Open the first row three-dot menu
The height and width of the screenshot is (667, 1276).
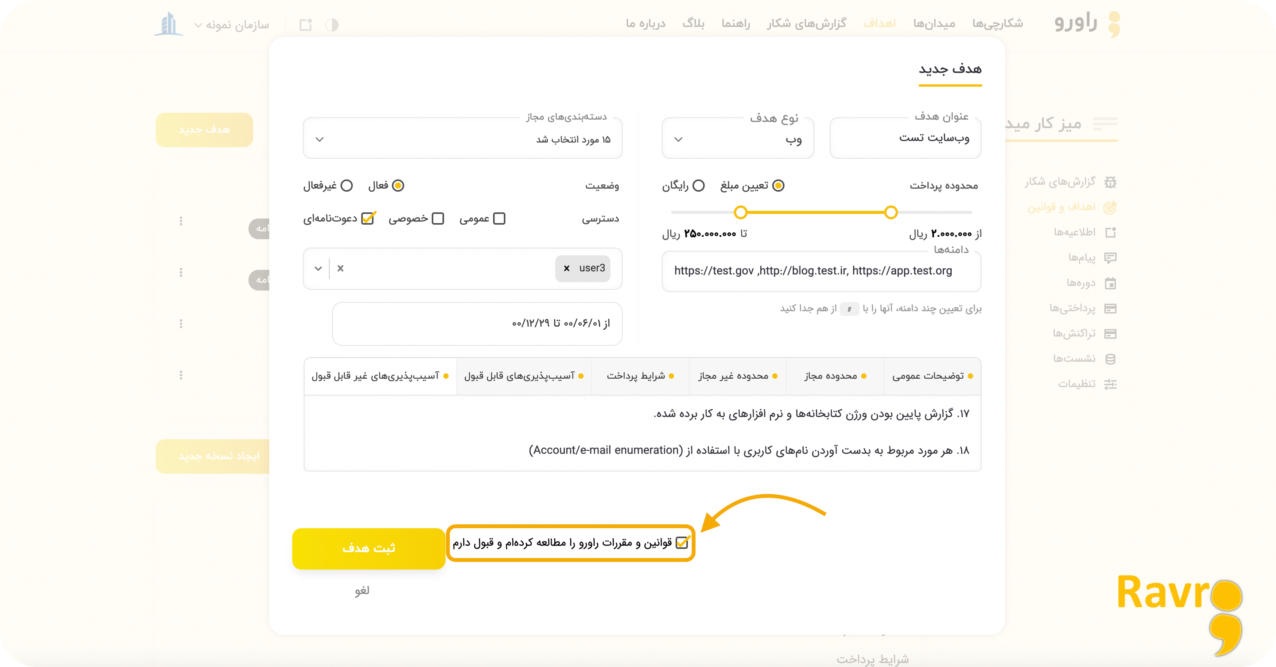(181, 221)
